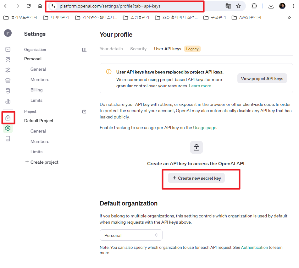This screenshot has width=299, height=268.
Task: Show more bookmarks with the double chevron
Action: tap(289, 18)
